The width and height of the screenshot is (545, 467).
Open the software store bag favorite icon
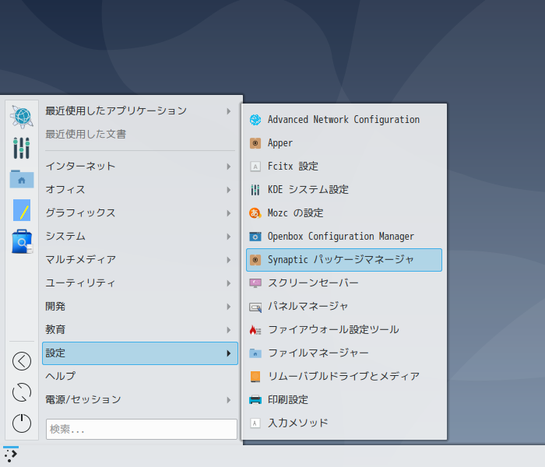22,241
